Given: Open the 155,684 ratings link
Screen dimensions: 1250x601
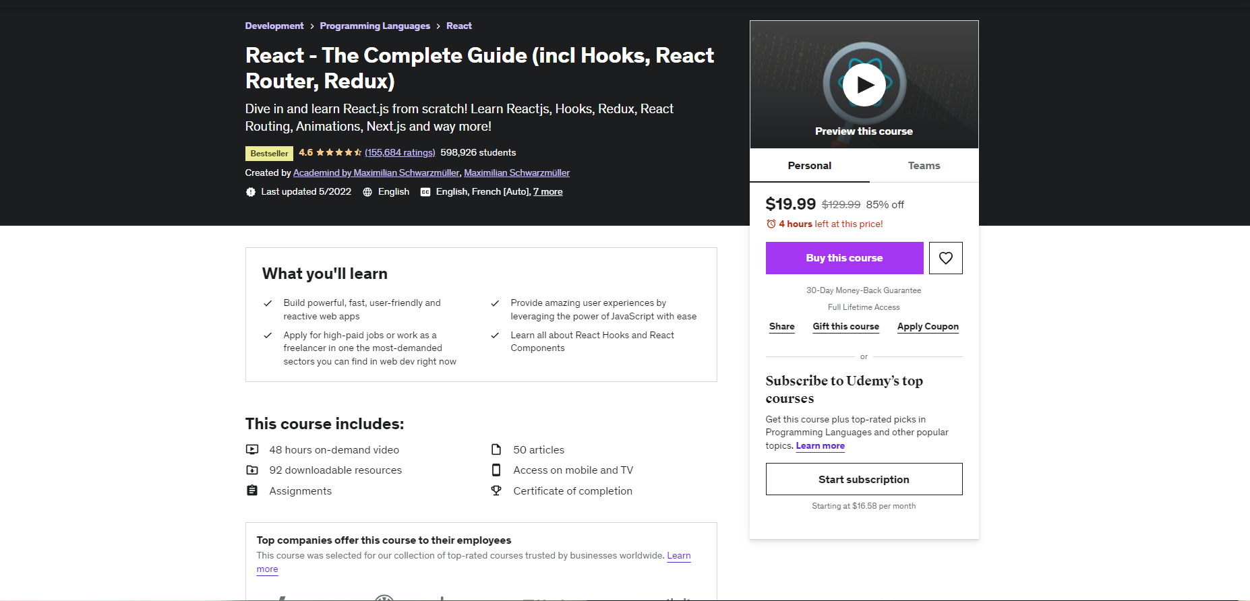Looking at the screenshot, I should pos(400,153).
